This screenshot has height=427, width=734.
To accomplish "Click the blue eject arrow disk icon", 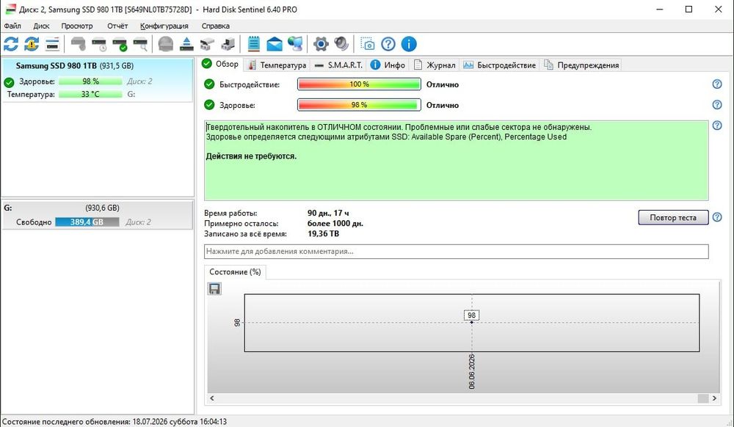I will tap(186, 45).
